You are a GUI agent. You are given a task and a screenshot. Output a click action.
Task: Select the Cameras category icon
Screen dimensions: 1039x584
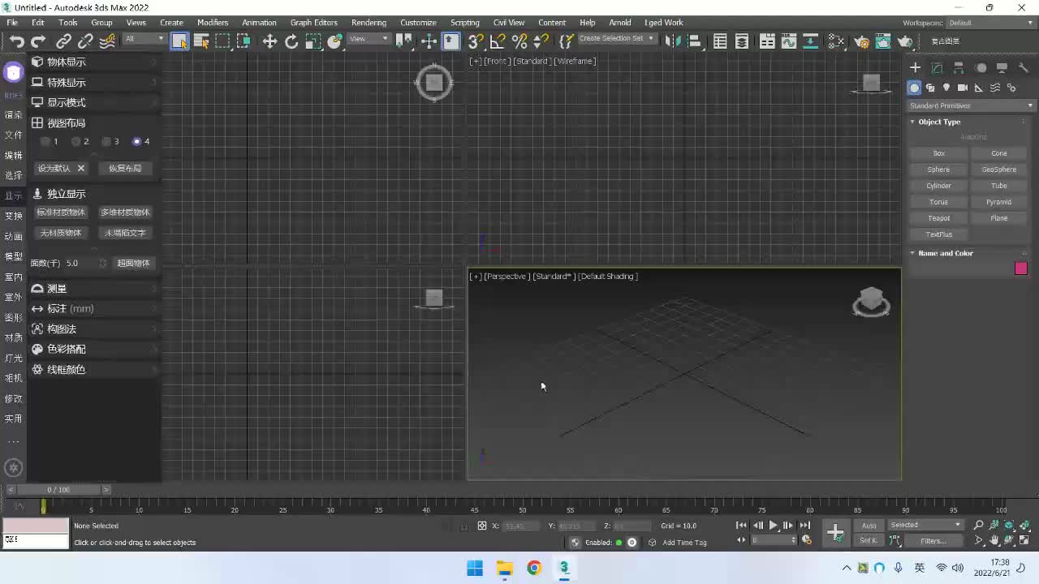(x=963, y=88)
